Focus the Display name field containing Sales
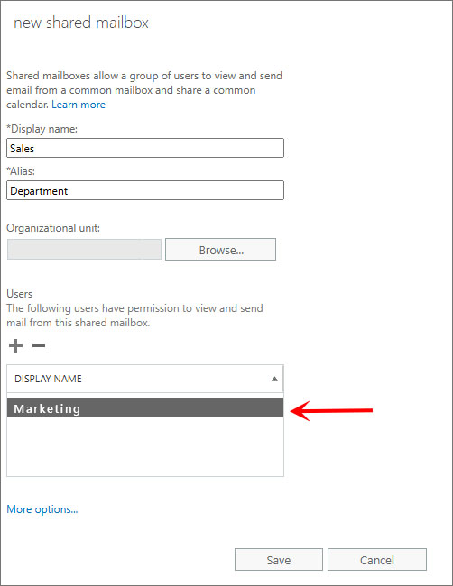 pos(145,148)
